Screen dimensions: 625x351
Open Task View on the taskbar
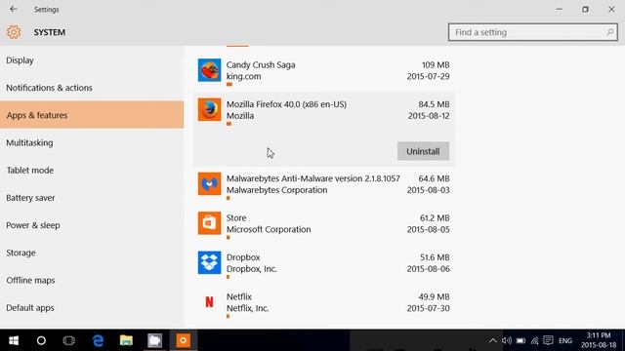point(69,340)
